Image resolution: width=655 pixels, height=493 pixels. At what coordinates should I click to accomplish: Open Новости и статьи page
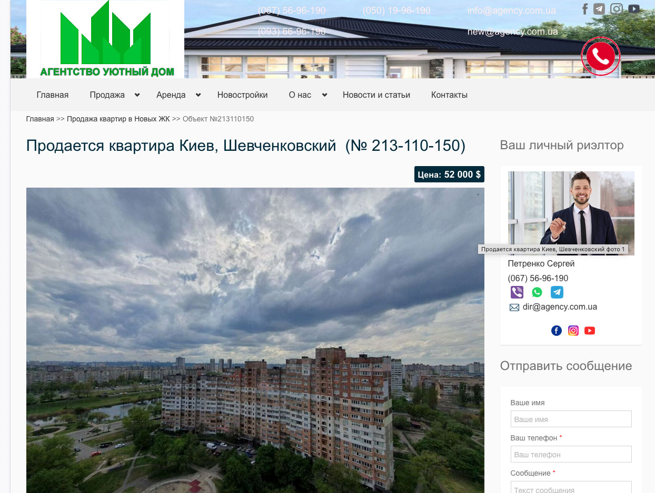pos(376,95)
